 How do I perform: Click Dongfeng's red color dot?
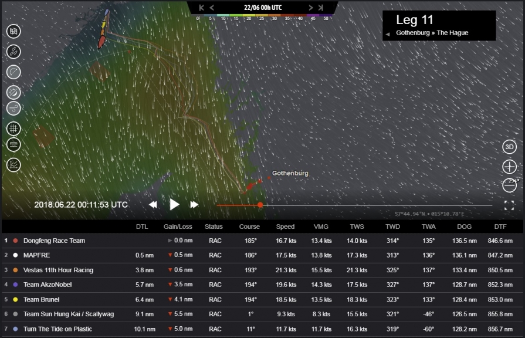(x=15, y=241)
